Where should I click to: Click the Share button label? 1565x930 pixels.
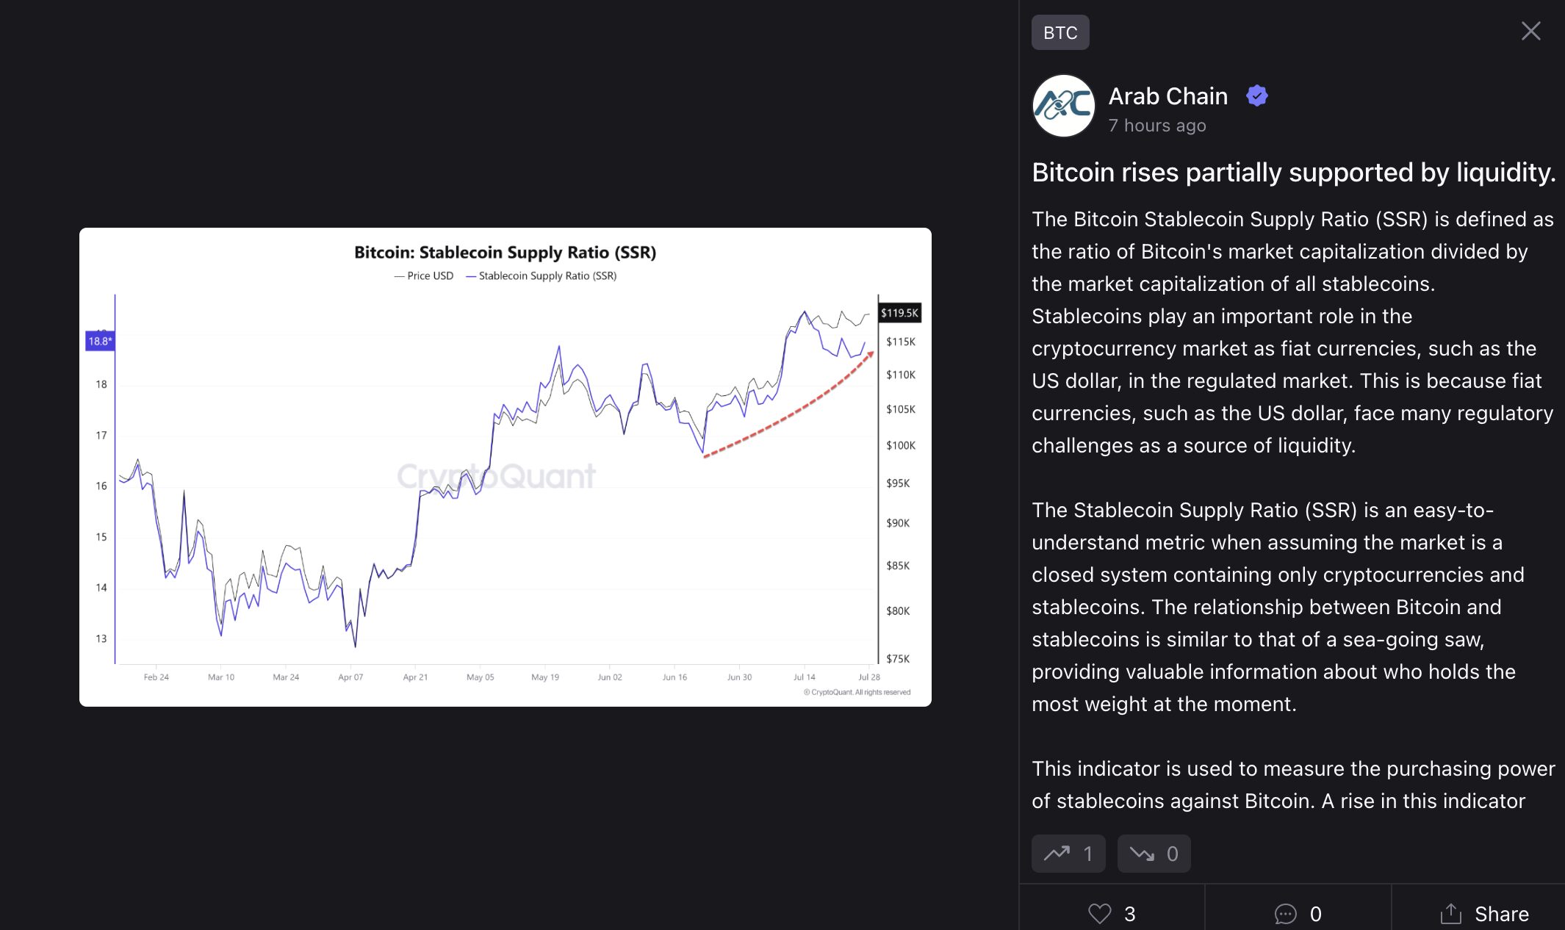[x=1502, y=914]
